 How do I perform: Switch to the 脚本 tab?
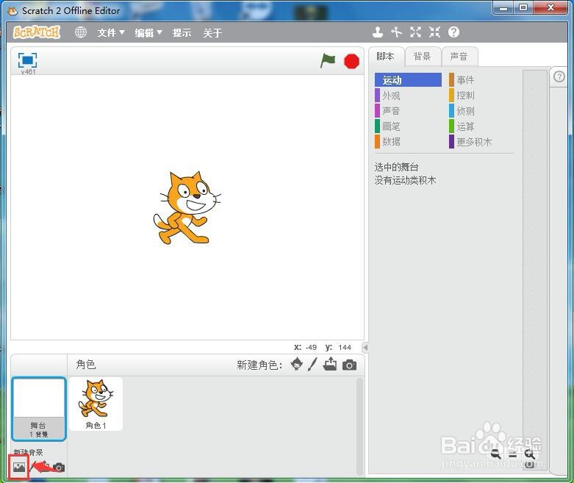[385, 57]
